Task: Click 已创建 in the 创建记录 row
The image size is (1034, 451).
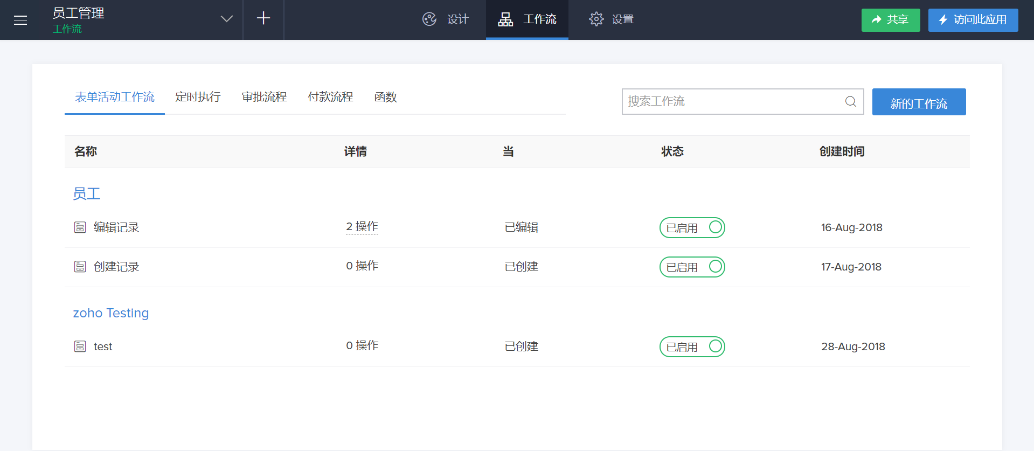Action: pyautogui.click(x=522, y=267)
